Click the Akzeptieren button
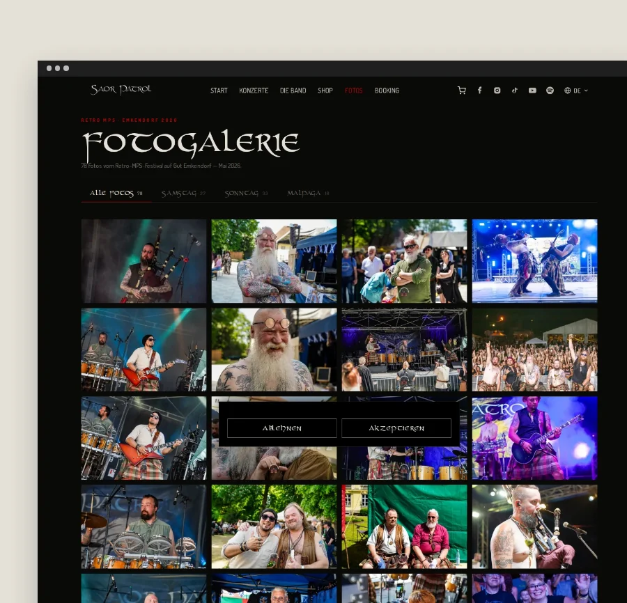627x603 pixels. click(396, 428)
